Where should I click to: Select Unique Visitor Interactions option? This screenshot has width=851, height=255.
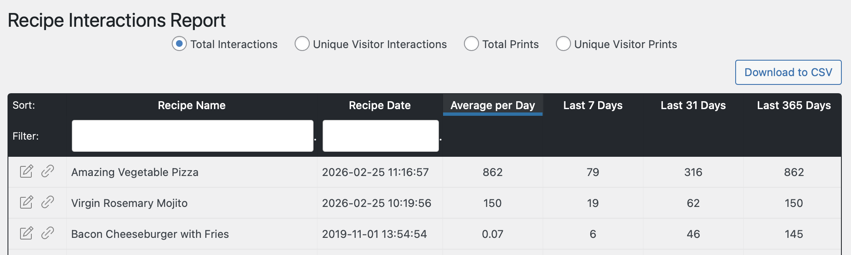(x=302, y=44)
